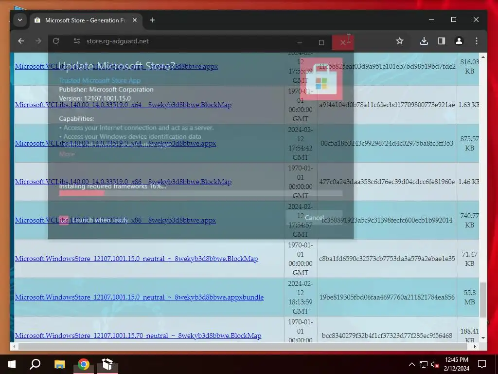The width and height of the screenshot is (498, 374).
Task: Expand More capabilities in installer
Action: [x=67, y=154]
